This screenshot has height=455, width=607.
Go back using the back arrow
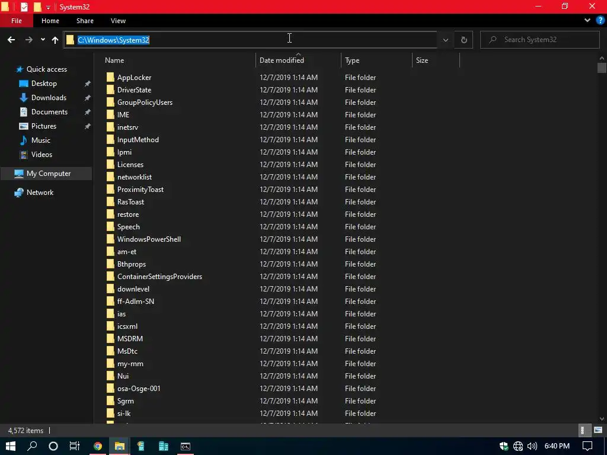pyautogui.click(x=11, y=40)
